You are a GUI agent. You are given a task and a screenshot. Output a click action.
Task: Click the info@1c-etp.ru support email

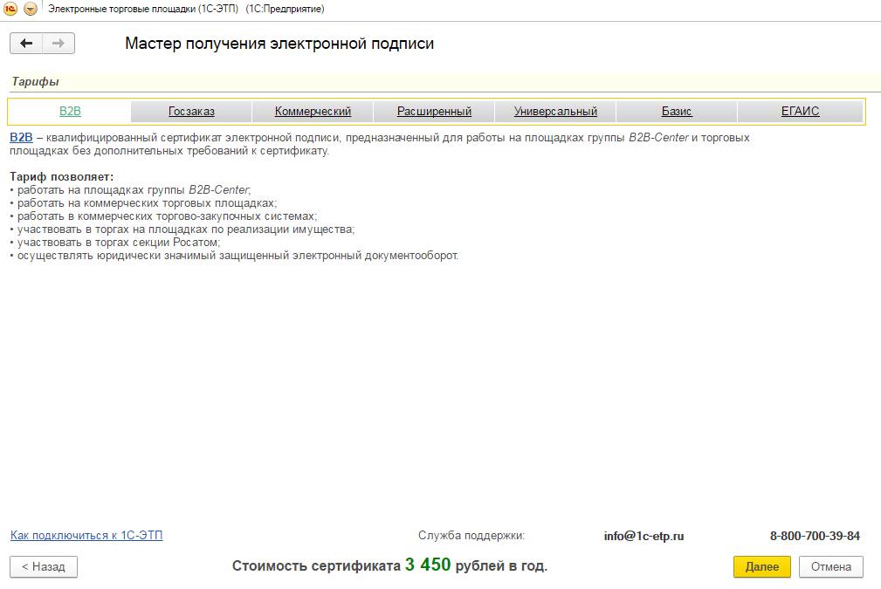click(644, 536)
